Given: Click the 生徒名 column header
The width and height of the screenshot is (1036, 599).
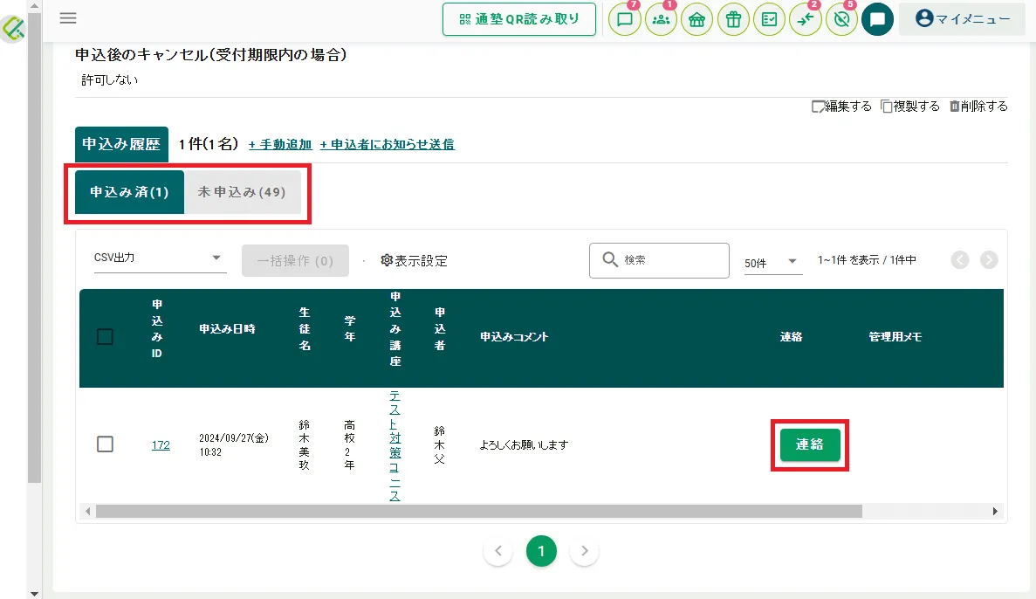Looking at the screenshot, I should tap(305, 328).
